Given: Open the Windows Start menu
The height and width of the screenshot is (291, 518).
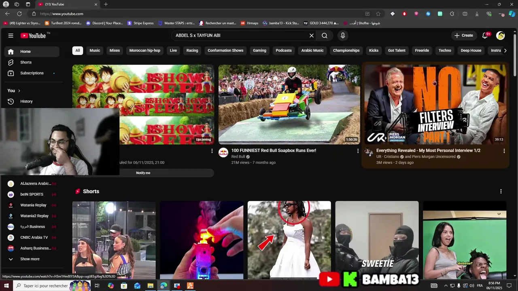Looking at the screenshot, I should coord(6,286).
